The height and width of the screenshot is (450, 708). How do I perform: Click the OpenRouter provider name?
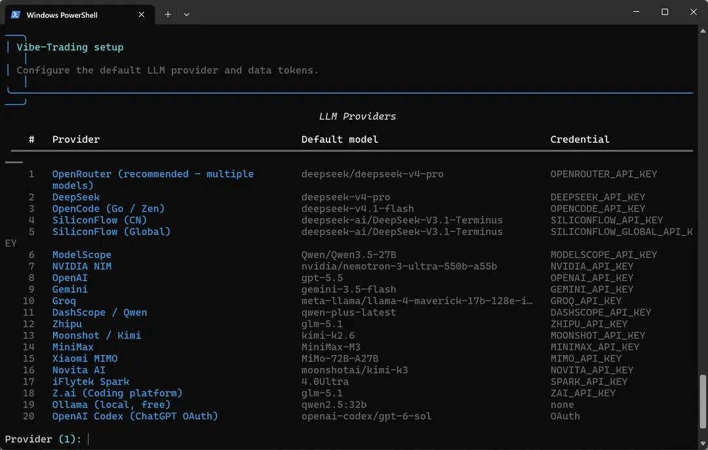pyautogui.click(x=153, y=179)
